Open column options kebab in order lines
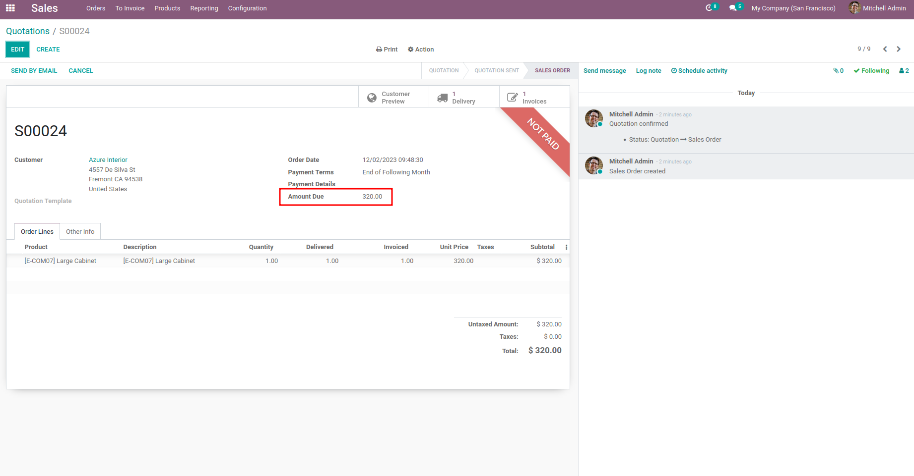This screenshot has height=476, width=914. (x=566, y=247)
